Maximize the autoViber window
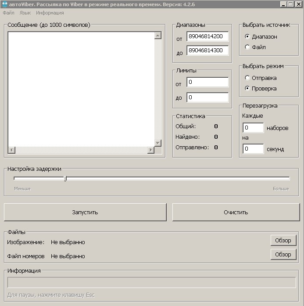The height and width of the screenshot is (306, 304). [x=290, y=4]
